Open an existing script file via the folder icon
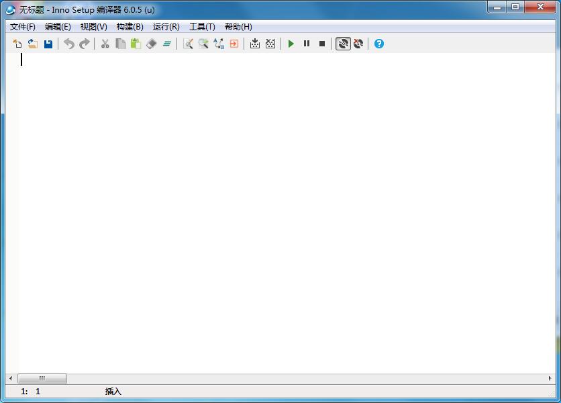This screenshot has height=403, width=561. click(33, 44)
